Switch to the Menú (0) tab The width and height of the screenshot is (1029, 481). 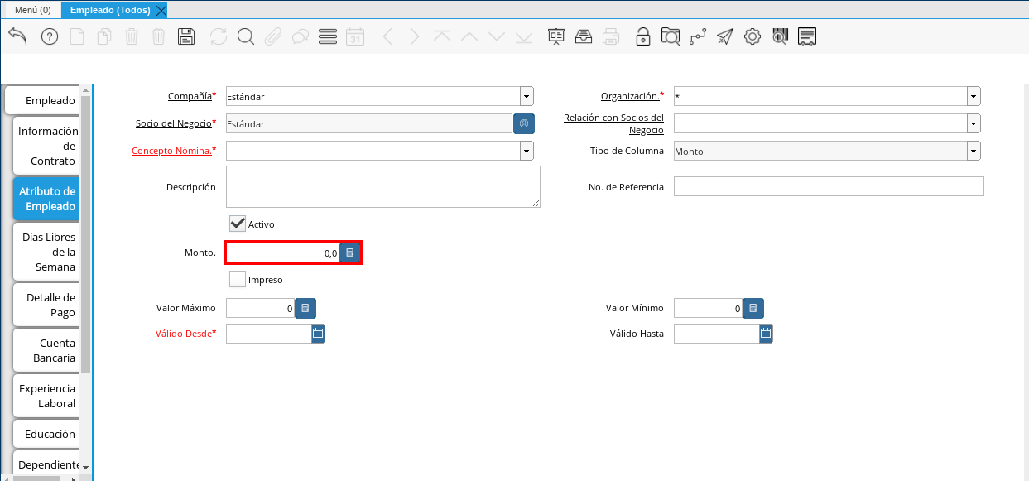(33, 10)
